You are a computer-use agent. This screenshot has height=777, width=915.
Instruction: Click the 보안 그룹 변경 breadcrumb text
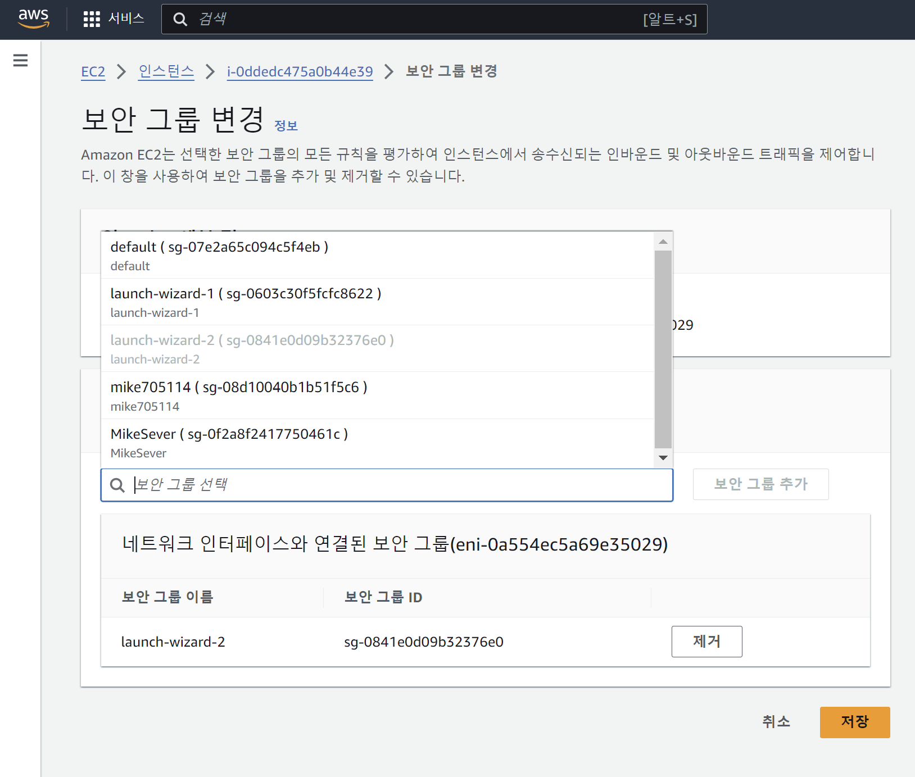(452, 71)
